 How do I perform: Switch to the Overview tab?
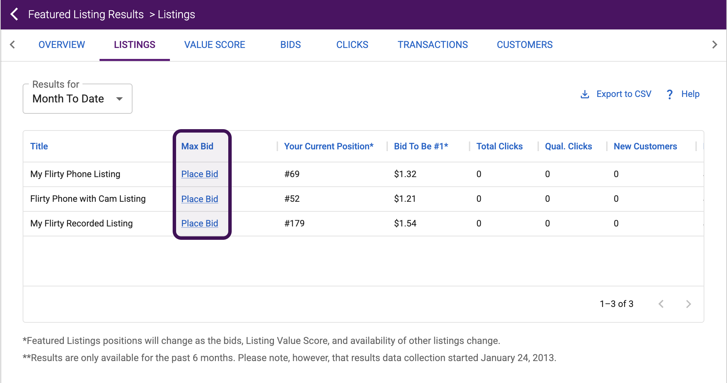pyautogui.click(x=62, y=45)
